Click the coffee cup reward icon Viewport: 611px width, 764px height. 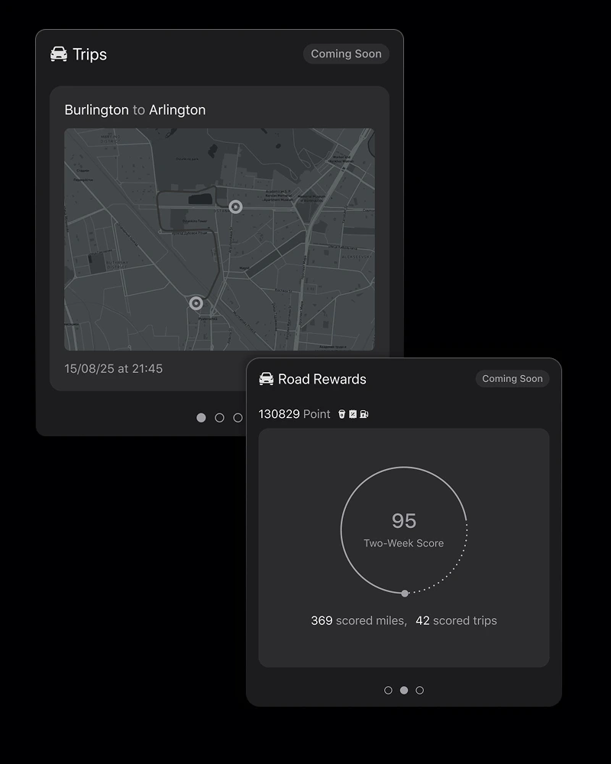pyautogui.click(x=341, y=414)
